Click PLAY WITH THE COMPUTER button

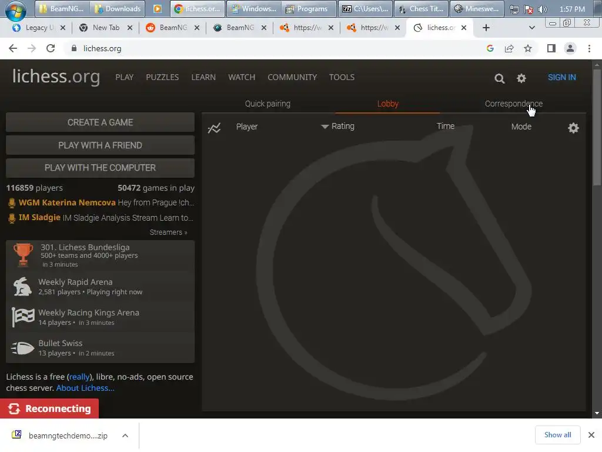click(100, 168)
